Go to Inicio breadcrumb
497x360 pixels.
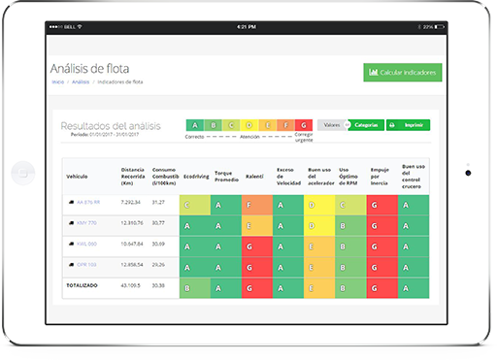click(x=58, y=82)
